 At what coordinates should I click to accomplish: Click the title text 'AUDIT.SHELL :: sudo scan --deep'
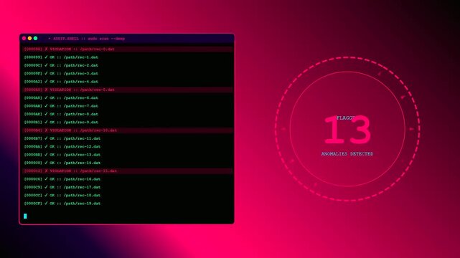89,39
